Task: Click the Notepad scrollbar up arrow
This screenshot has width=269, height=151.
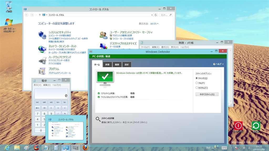Action: 231,51
